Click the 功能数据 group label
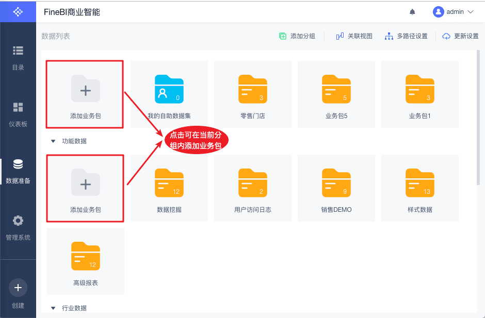Image resolution: width=485 pixels, height=318 pixels. click(x=74, y=141)
